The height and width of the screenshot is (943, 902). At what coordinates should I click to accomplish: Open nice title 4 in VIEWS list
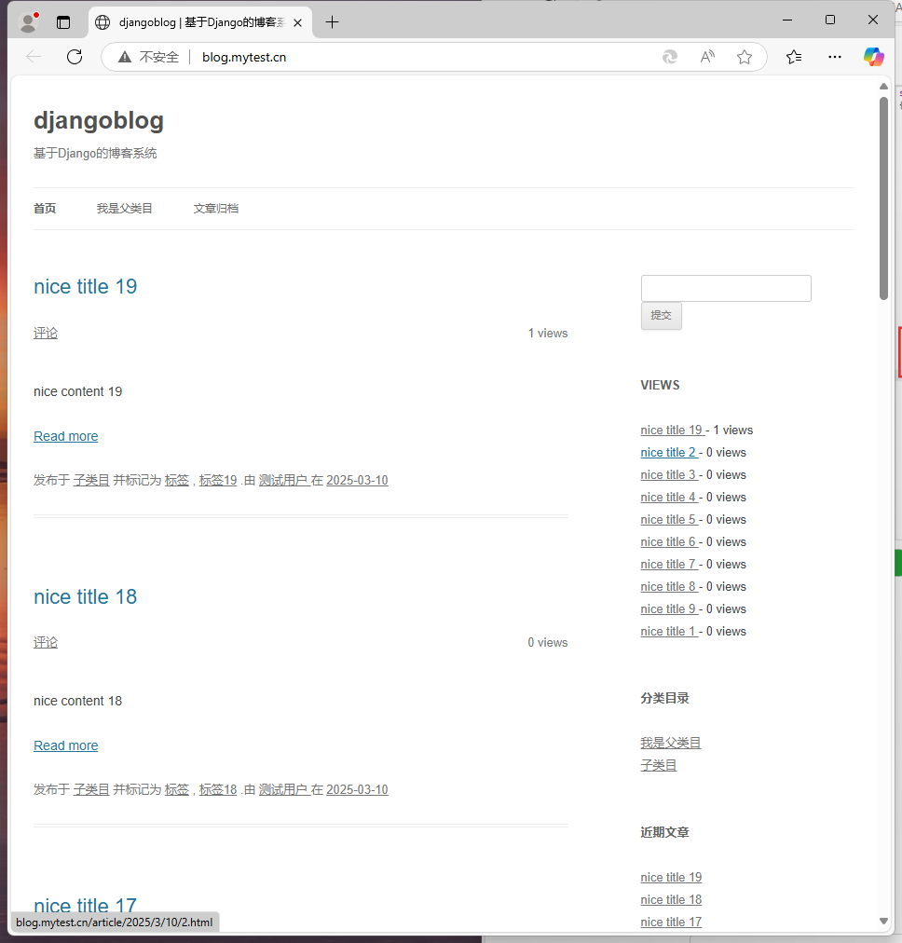pos(668,498)
